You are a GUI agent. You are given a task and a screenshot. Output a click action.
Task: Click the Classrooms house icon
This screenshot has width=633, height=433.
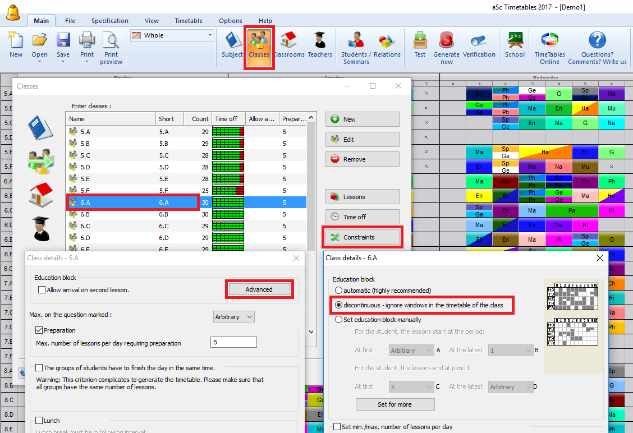tap(289, 44)
